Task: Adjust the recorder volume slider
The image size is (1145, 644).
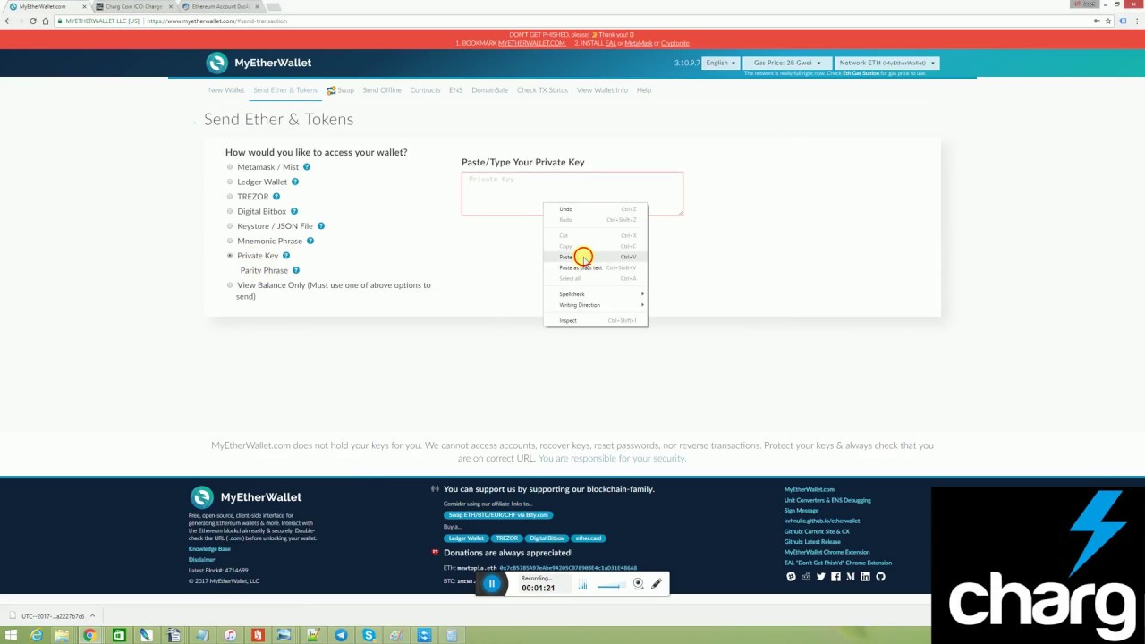Action: click(x=610, y=587)
